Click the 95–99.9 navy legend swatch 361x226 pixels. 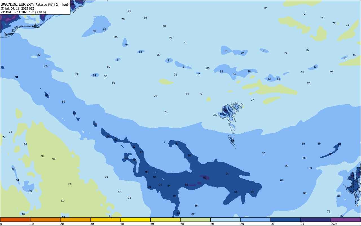coord(316,220)
